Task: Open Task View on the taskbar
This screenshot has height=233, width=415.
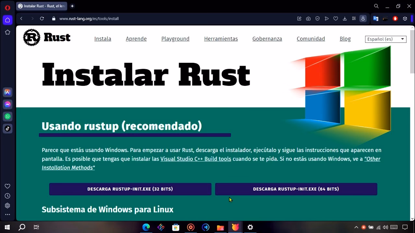Action: (x=36, y=227)
